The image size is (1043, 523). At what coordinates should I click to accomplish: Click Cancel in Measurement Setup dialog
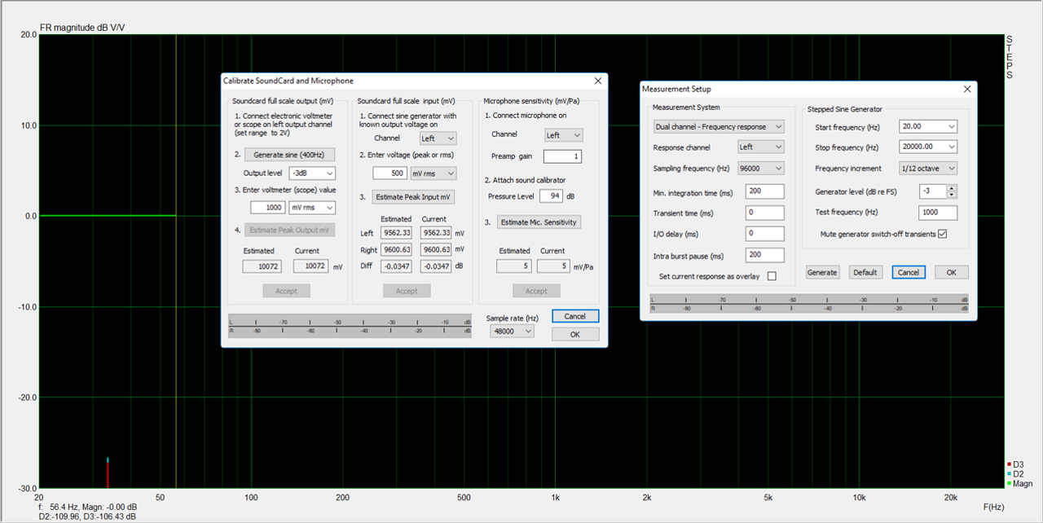coord(909,272)
